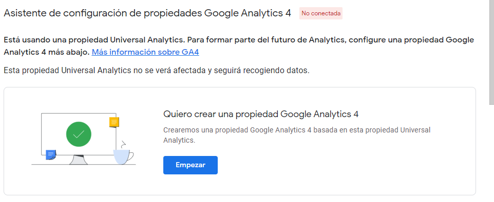Click the steam swirl above the cup
The height and width of the screenshot is (202, 494).
124,145
